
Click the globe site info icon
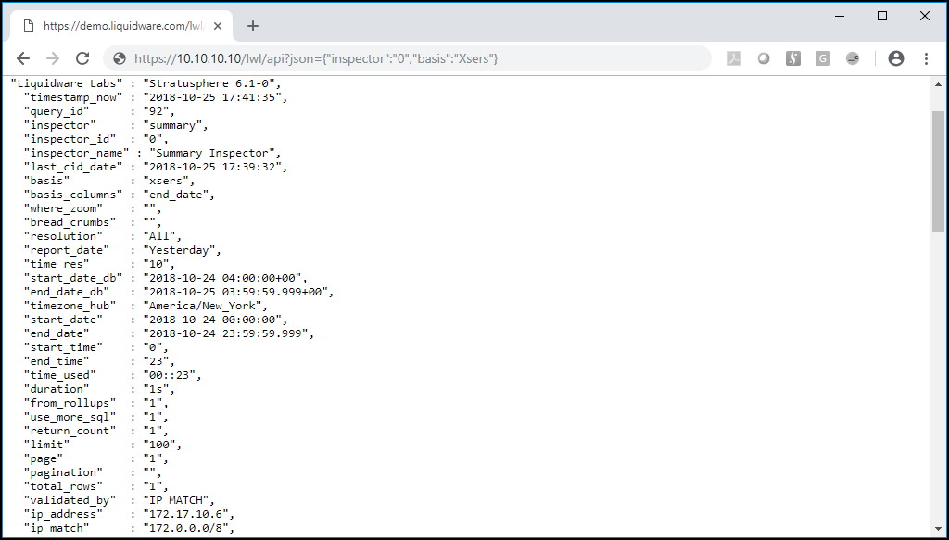[120, 58]
